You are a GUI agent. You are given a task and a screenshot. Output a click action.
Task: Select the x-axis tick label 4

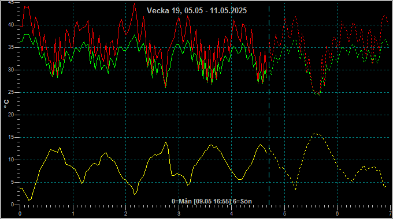232,214
